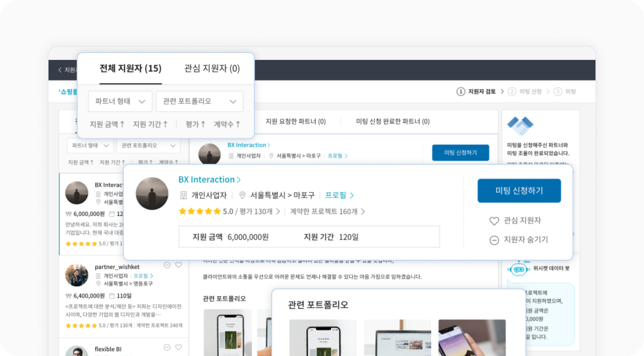Sort by 계약수 in enlarged popup
The width and height of the screenshot is (644, 356).
pos(227,124)
